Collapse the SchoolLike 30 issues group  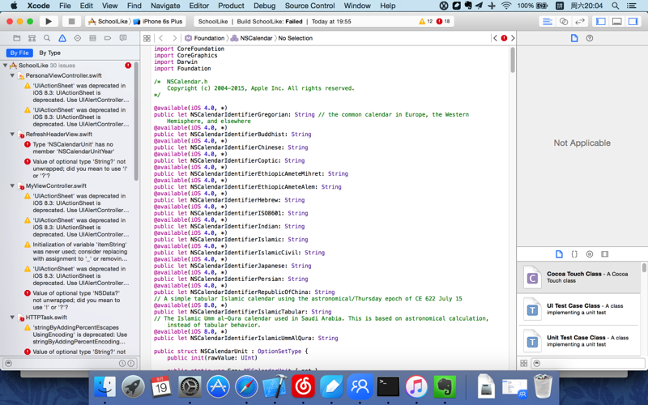[5, 66]
